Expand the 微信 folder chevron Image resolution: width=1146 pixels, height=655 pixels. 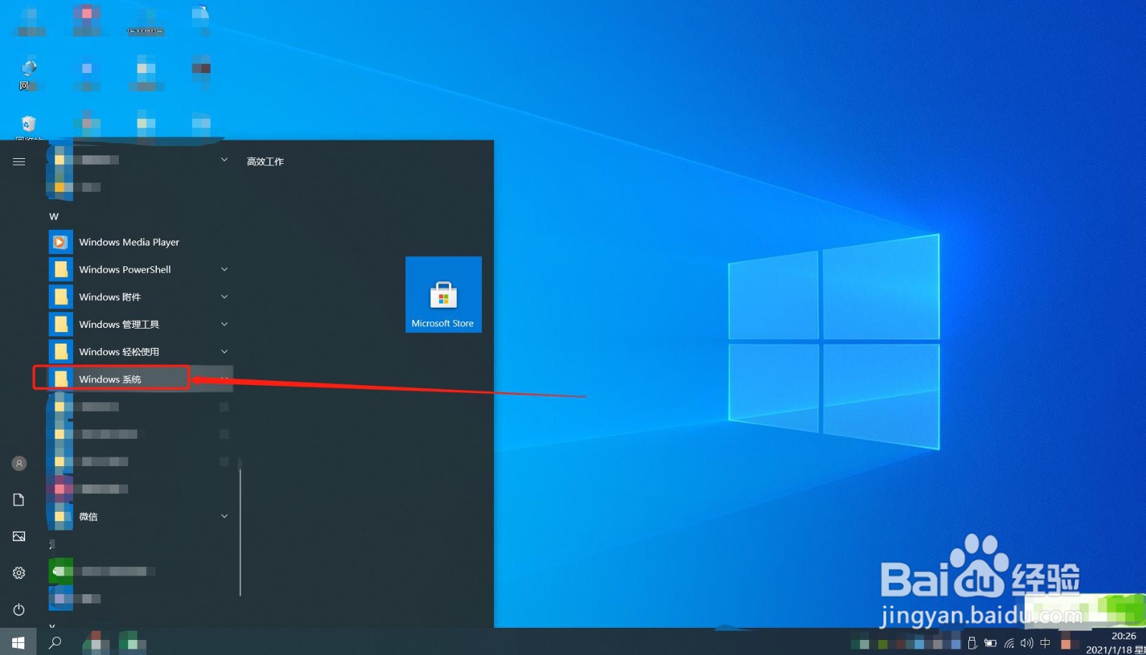pos(224,516)
